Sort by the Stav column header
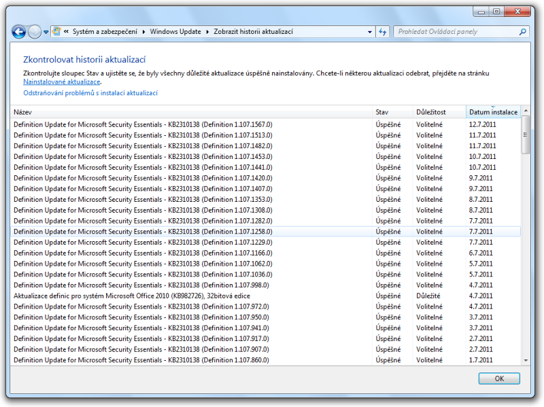 click(392, 112)
